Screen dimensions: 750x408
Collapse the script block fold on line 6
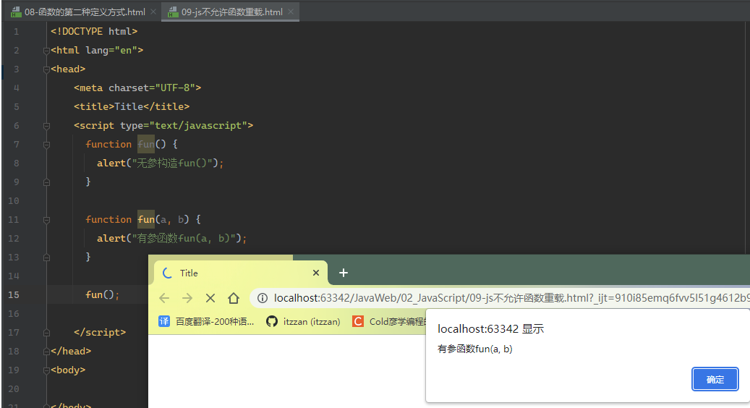point(46,126)
